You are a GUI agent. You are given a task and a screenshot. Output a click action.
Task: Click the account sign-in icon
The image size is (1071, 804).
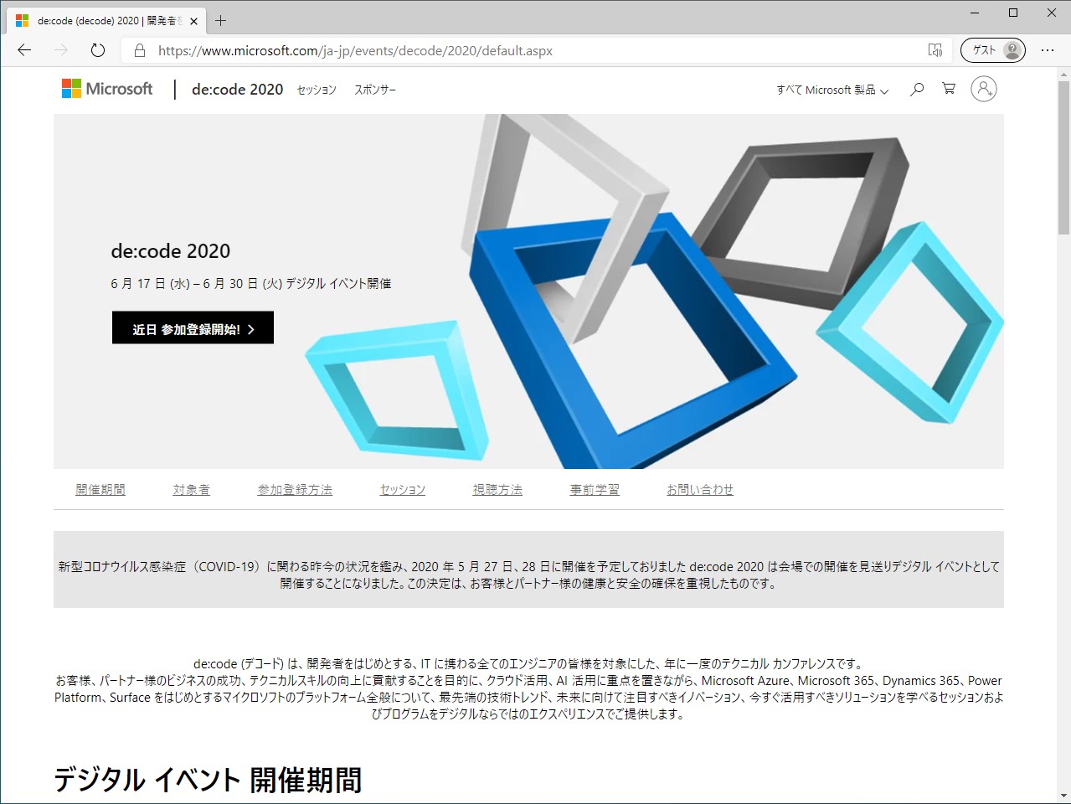[x=984, y=89]
